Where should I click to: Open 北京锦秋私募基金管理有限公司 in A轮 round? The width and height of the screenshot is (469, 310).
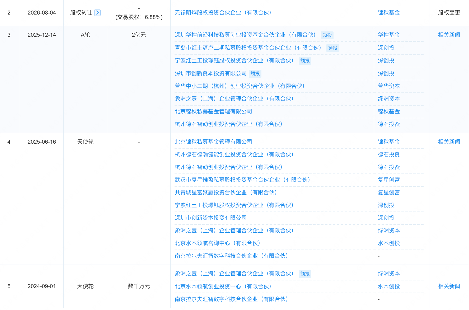[213, 111]
